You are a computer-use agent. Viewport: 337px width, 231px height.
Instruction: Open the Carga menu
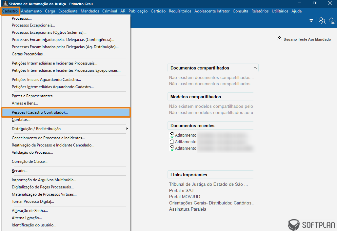coord(50,11)
